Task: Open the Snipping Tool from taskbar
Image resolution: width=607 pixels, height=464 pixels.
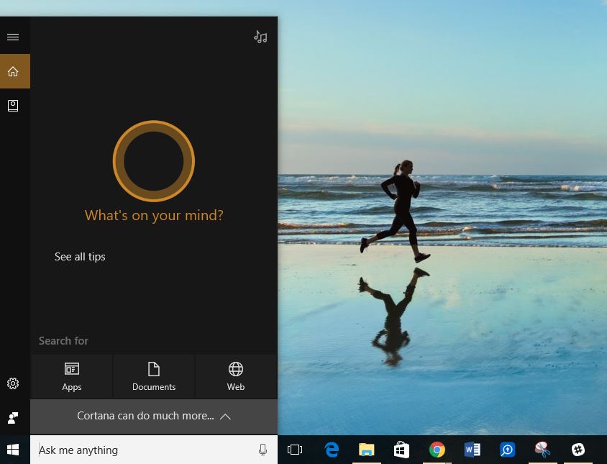Action: (x=542, y=450)
